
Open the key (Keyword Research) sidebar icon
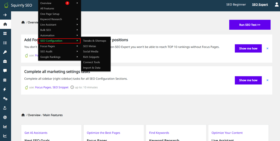(5, 52)
